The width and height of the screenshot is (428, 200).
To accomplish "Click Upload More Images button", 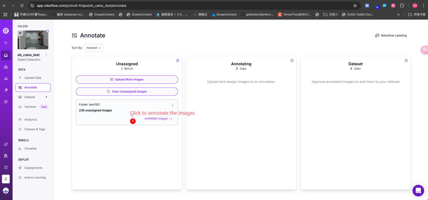I will pyautogui.click(x=127, y=79).
